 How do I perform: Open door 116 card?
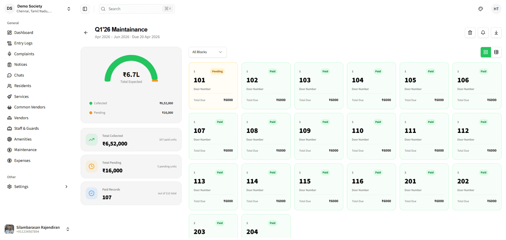371,187
